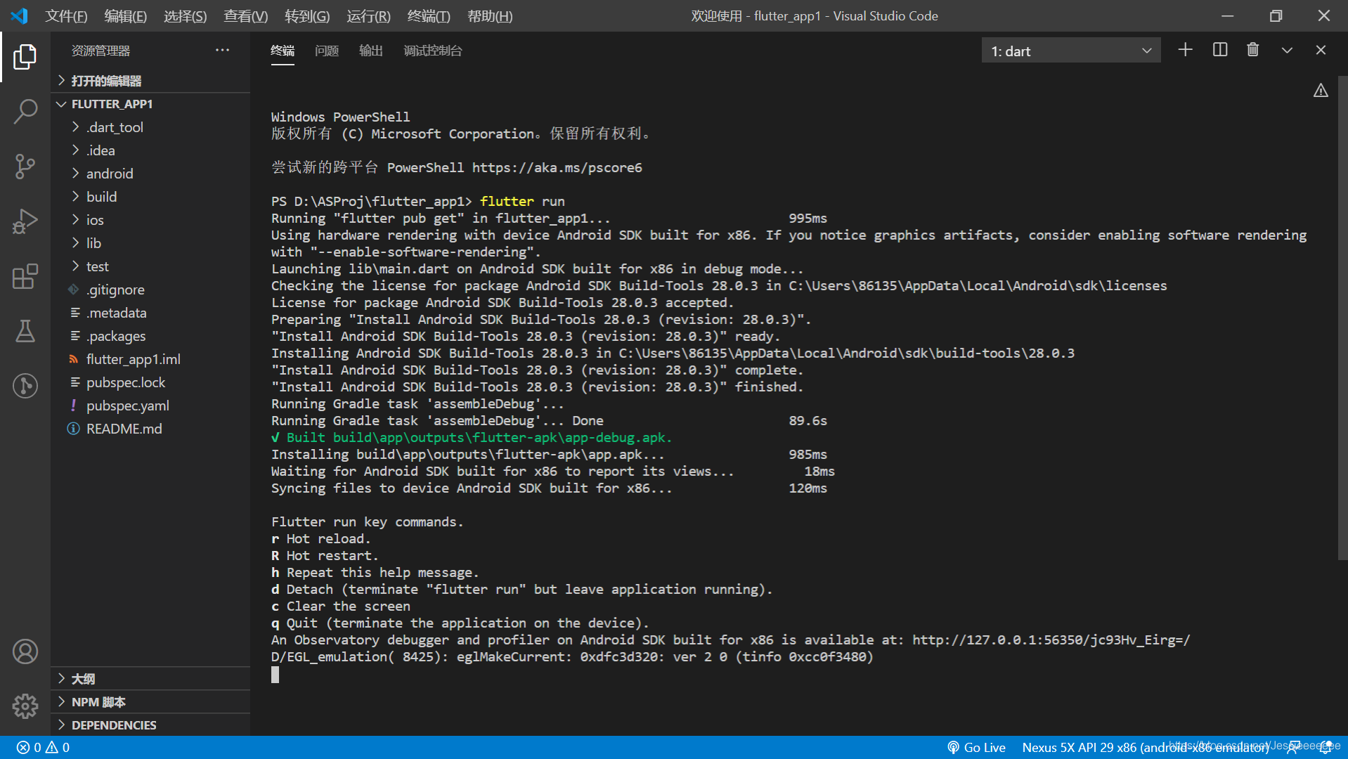Click the VS Code logo icon
The width and height of the screenshot is (1348, 759).
pyautogui.click(x=19, y=15)
